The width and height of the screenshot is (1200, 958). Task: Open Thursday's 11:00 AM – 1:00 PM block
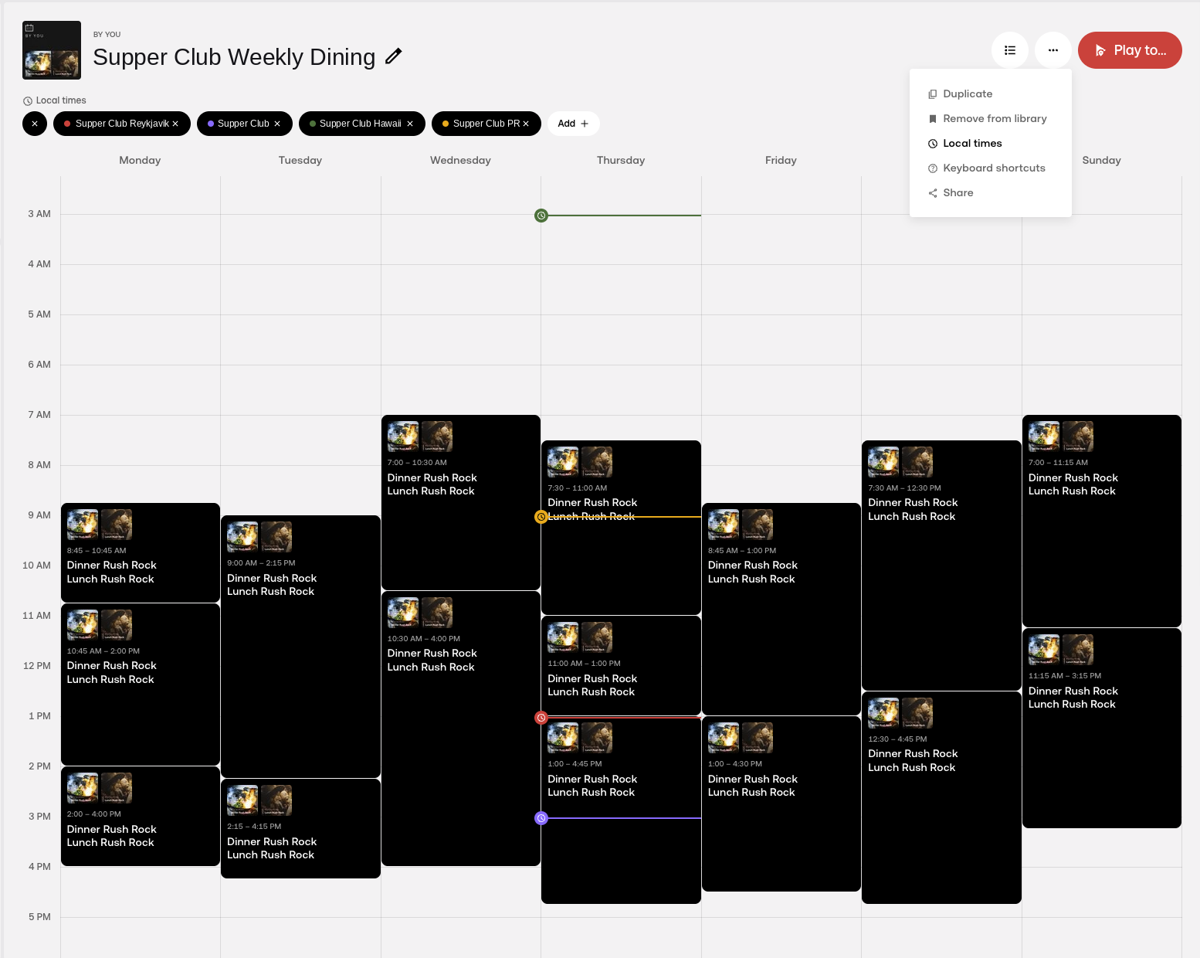[621, 665]
